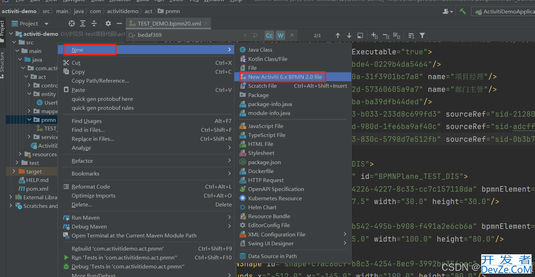Clear the search field with the X icon
Screen dimensions: 535x277
[245, 35]
